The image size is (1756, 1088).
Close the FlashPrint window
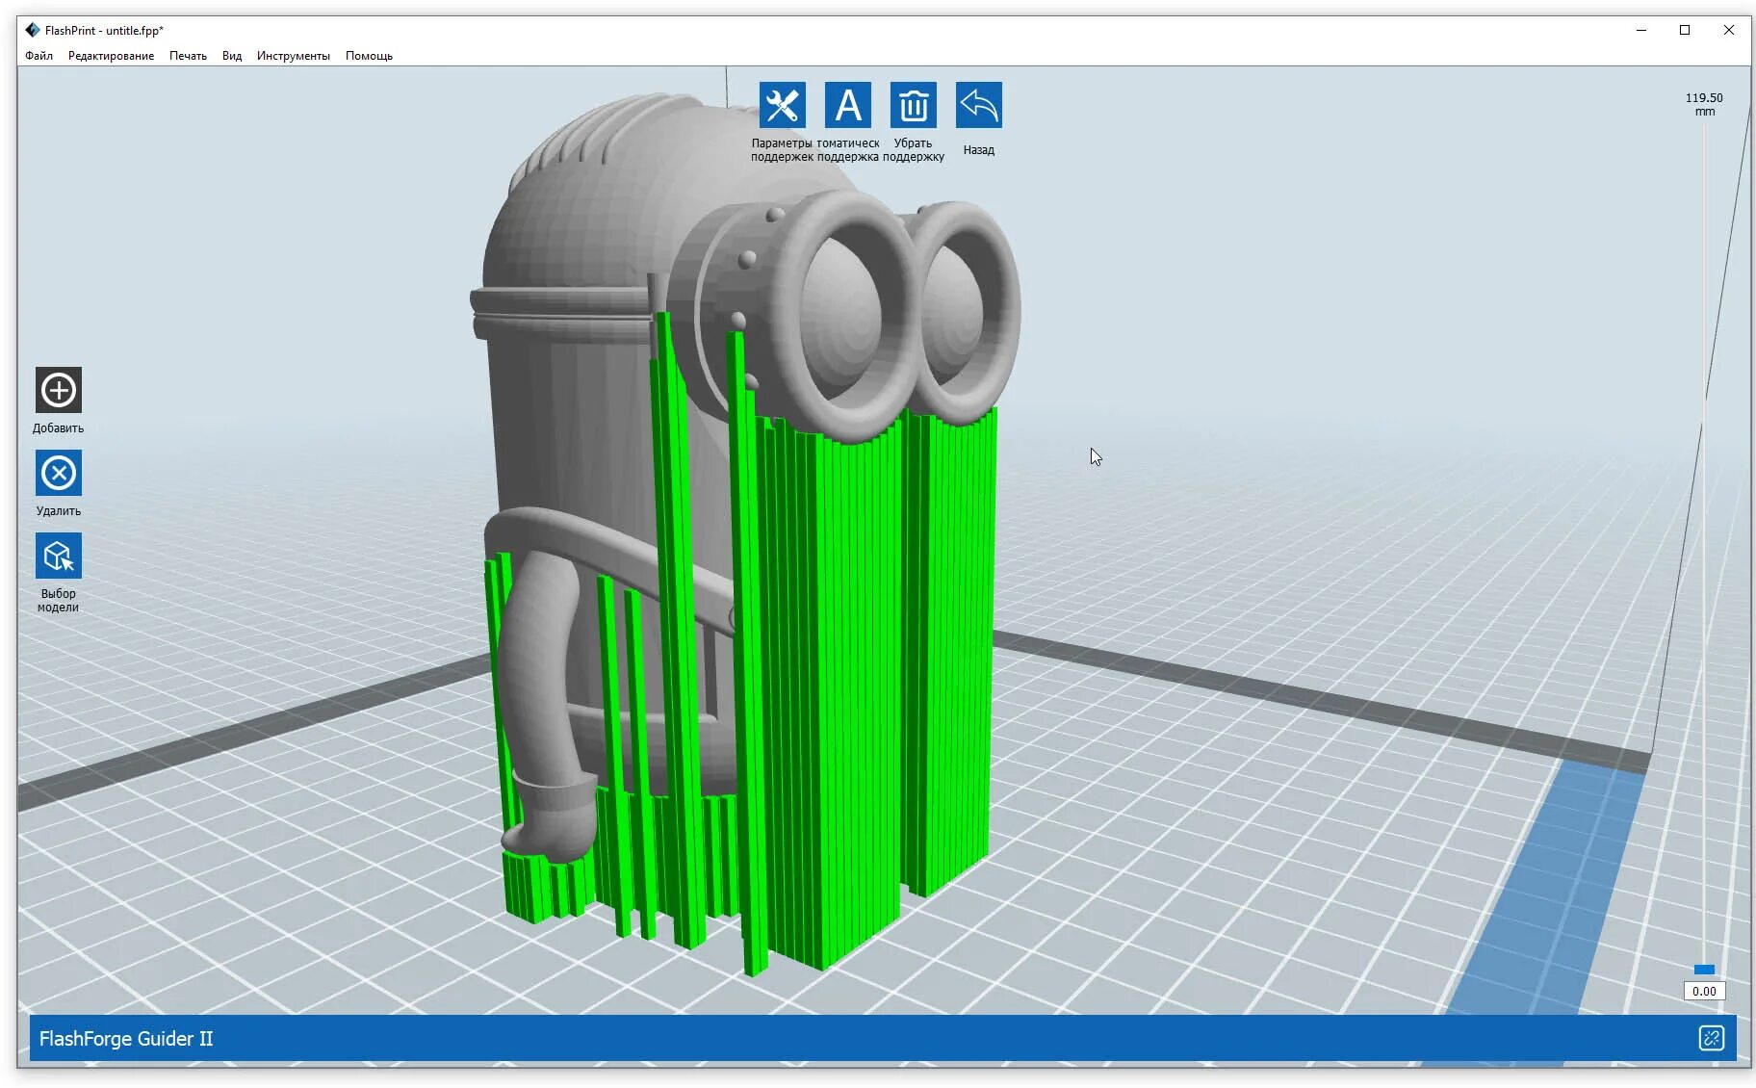pyautogui.click(x=1729, y=30)
